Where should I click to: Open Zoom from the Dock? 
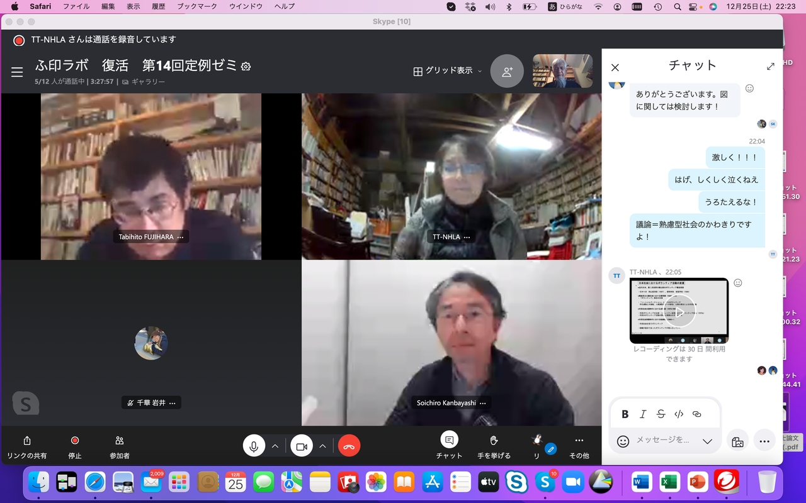tap(573, 482)
